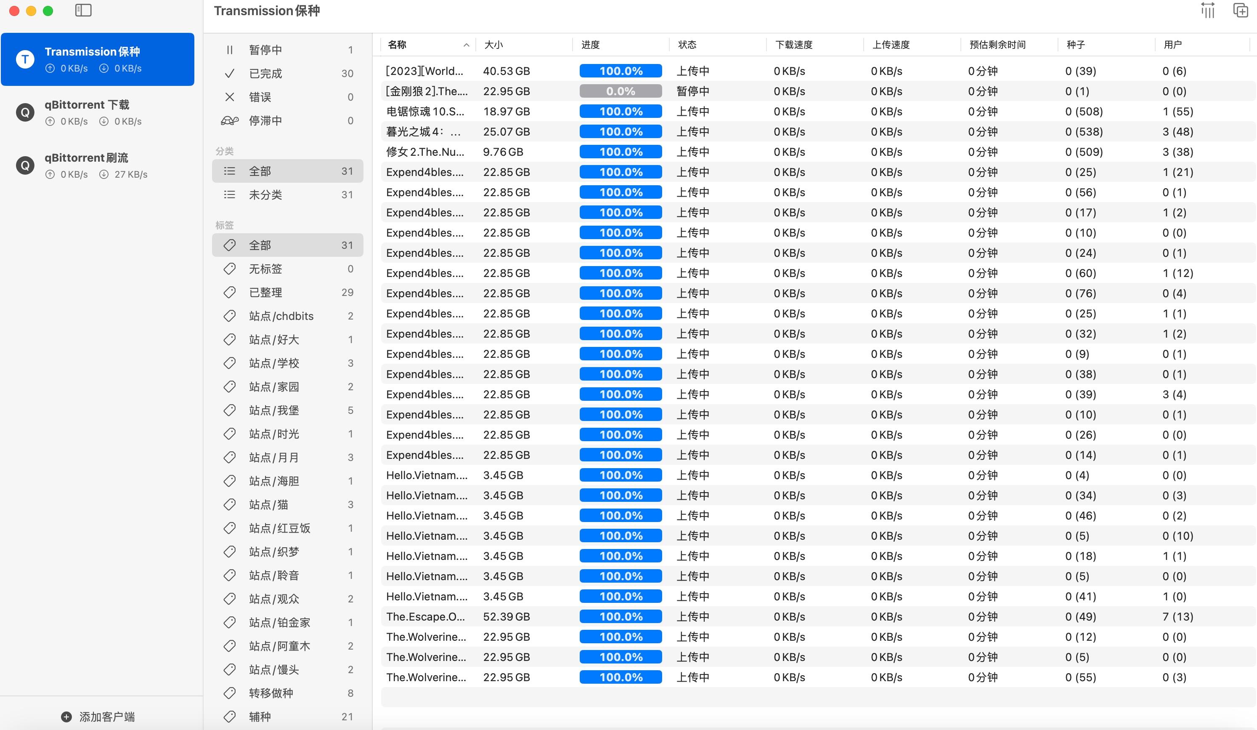This screenshot has height=730, width=1257.
Task: Select the [2023][World torrent name
Action: pyautogui.click(x=424, y=71)
